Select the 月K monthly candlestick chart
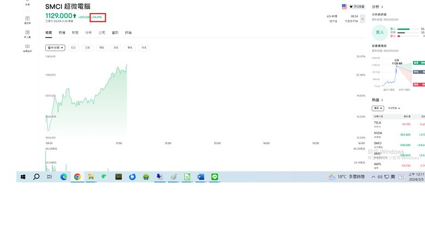Image resolution: width=425 pixels, height=239 pixels. [x=116, y=48]
